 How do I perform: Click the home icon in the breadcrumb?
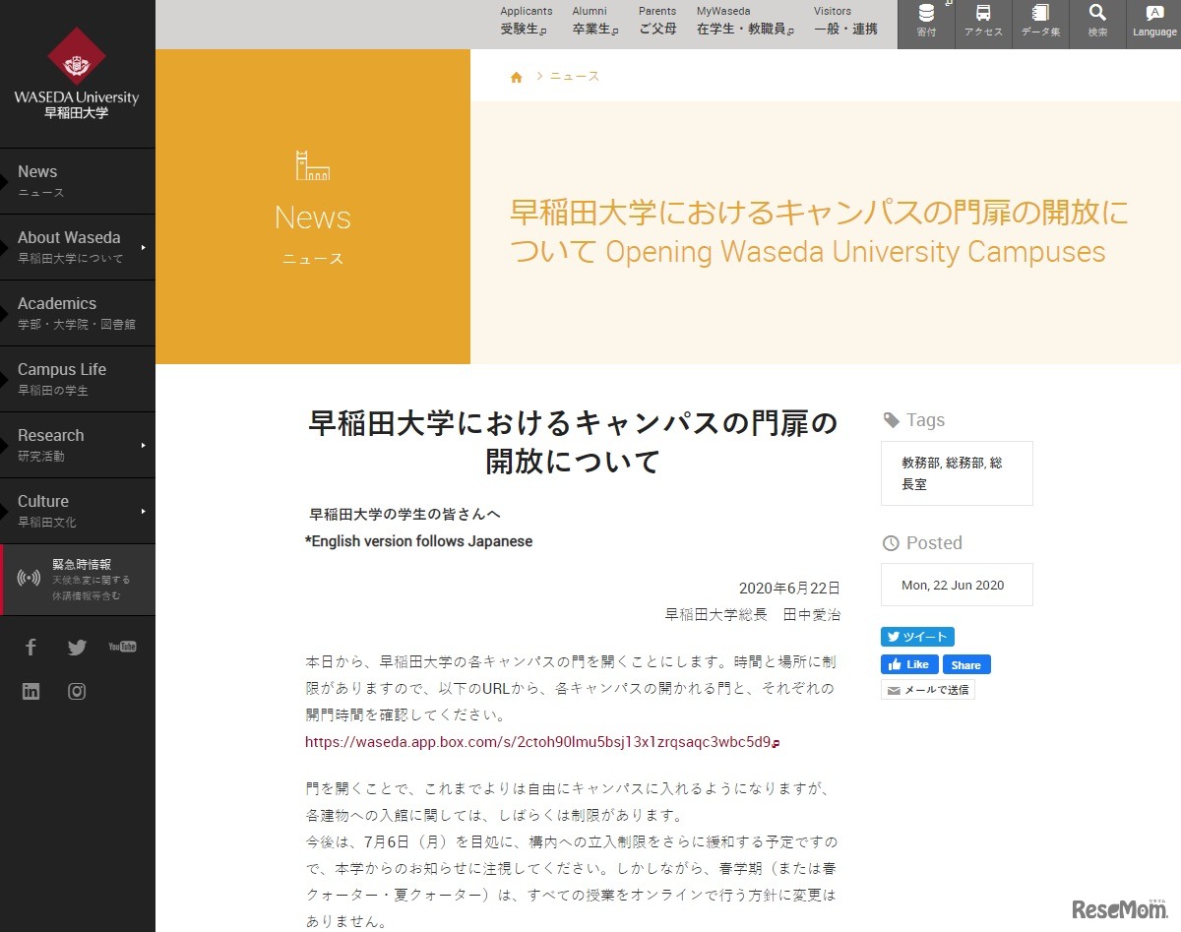(516, 76)
